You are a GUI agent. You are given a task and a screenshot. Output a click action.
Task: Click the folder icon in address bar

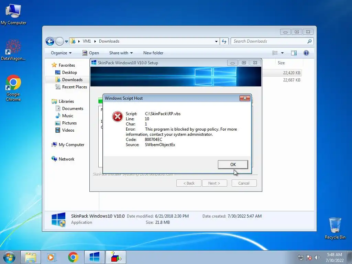tap(73, 41)
